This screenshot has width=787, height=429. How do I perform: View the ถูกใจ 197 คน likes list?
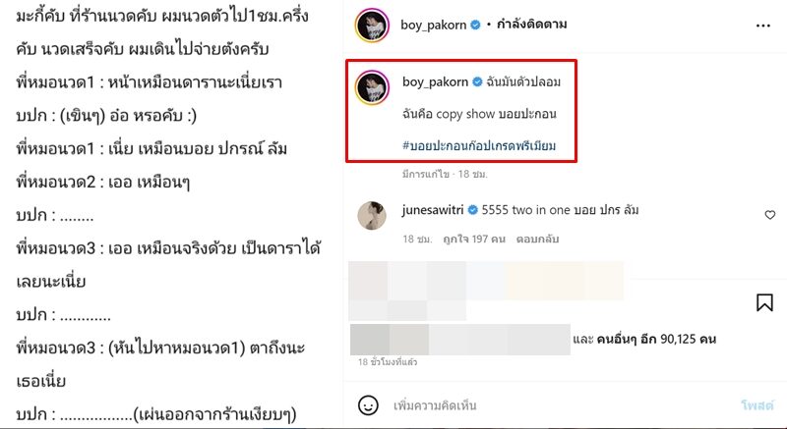473,240
